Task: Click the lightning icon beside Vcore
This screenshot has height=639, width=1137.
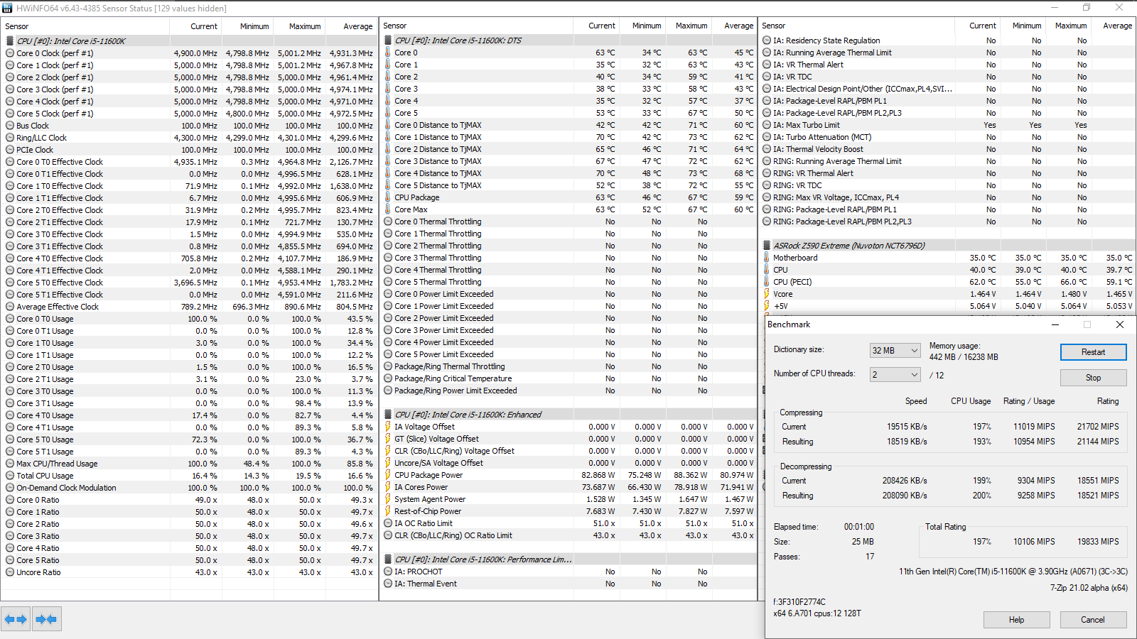Action: click(767, 294)
